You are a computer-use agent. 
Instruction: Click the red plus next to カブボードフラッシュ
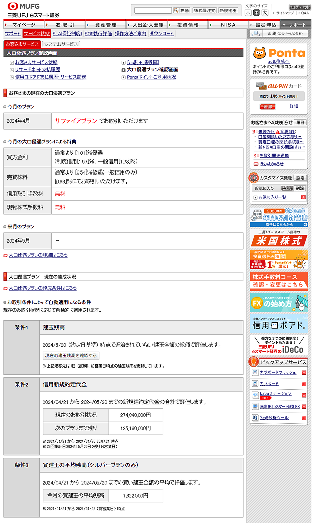coord(304,373)
